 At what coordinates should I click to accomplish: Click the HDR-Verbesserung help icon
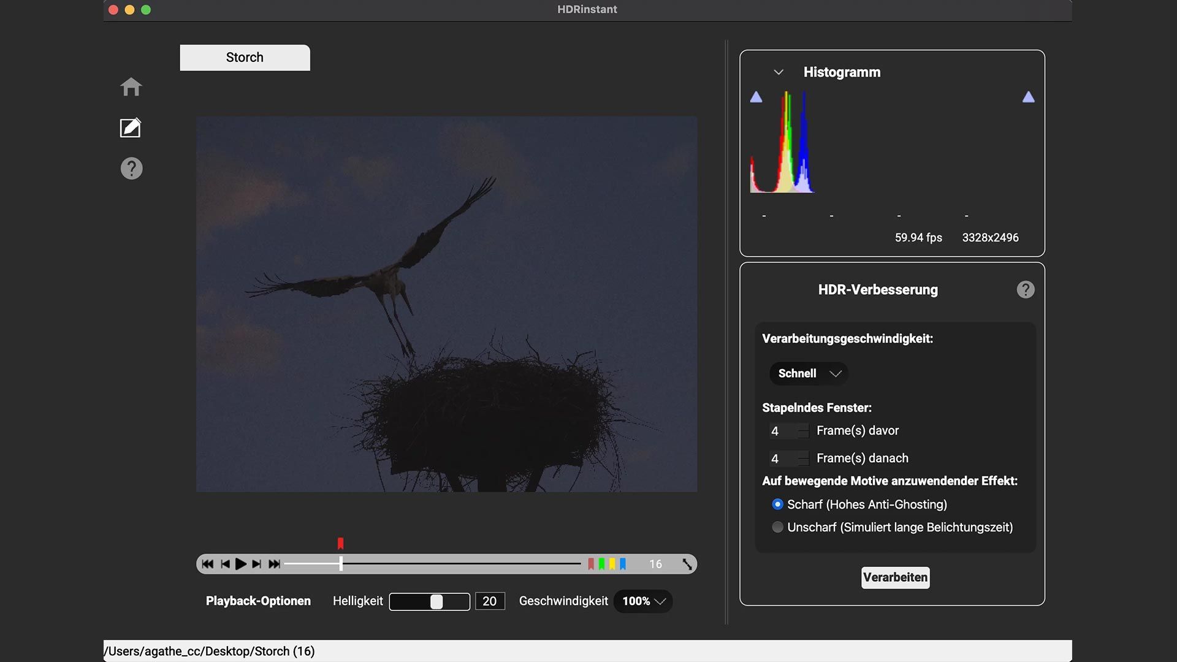[1025, 289]
